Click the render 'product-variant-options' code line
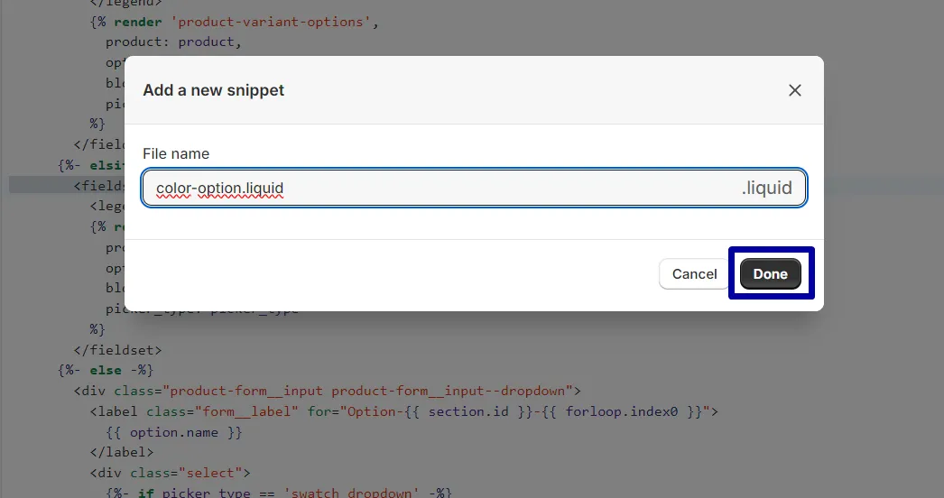Viewport: 944px width, 498px height. (x=234, y=22)
